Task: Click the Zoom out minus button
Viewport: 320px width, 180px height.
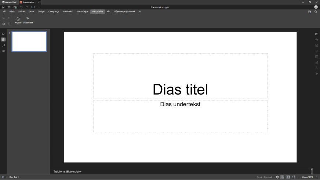Action: click(x=299, y=177)
